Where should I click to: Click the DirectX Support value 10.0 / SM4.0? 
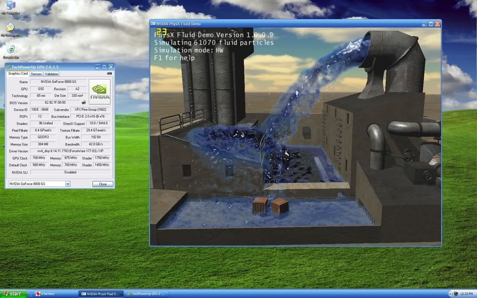(98, 123)
